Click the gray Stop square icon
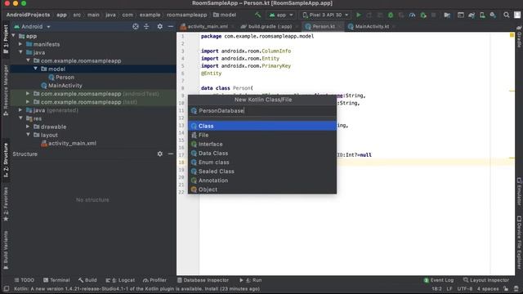The height and width of the screenshot is (294, 523). click(434, 15)
